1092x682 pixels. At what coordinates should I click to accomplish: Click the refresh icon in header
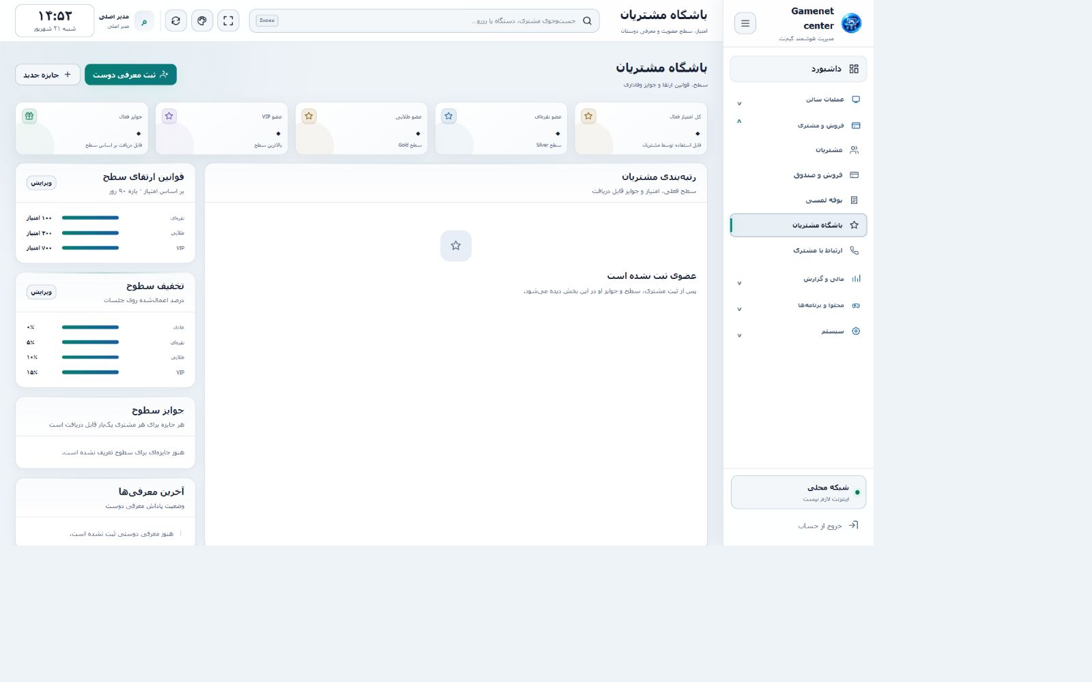tap(175, 20)
